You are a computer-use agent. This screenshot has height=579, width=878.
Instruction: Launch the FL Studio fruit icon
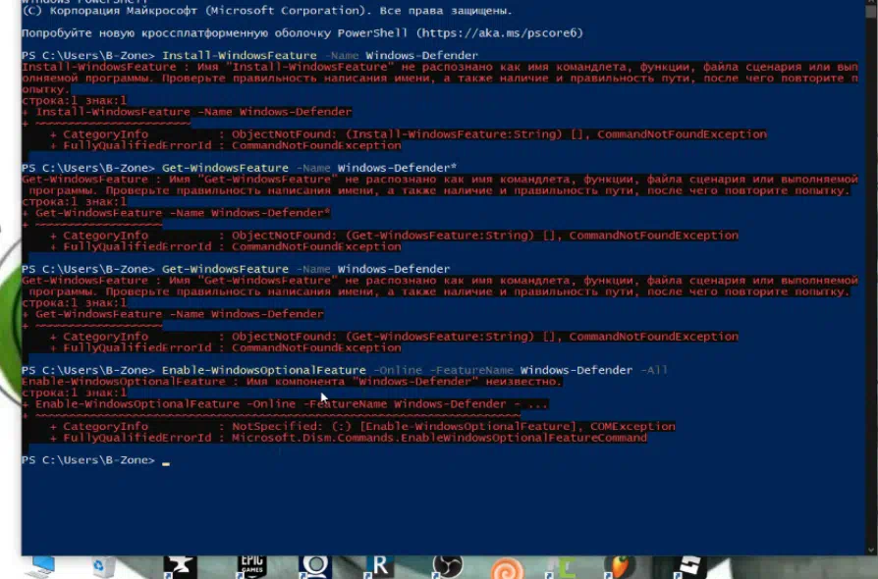coord(621,567)
